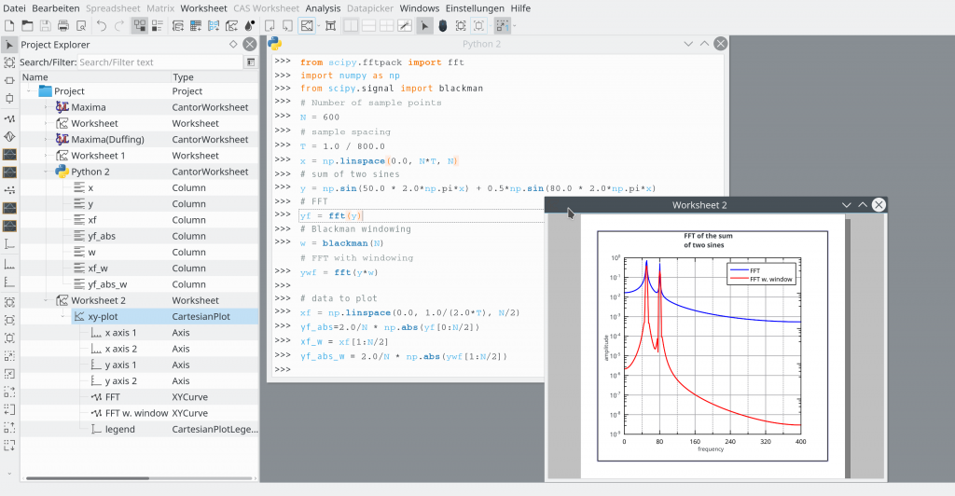The width and height of the screenshot is (955, 496).
Task: Click the Type column header
Action: pos(184,77)
